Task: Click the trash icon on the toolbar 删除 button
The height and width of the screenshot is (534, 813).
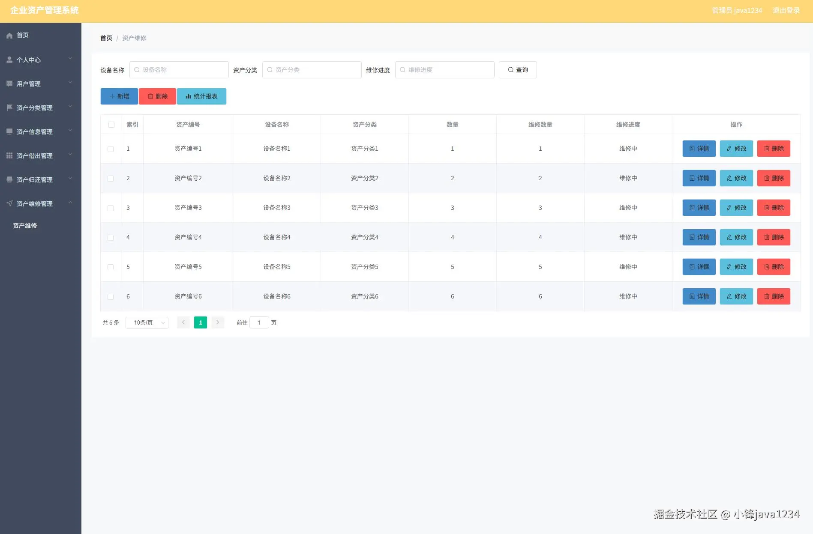Action: [x=150, y=96]
